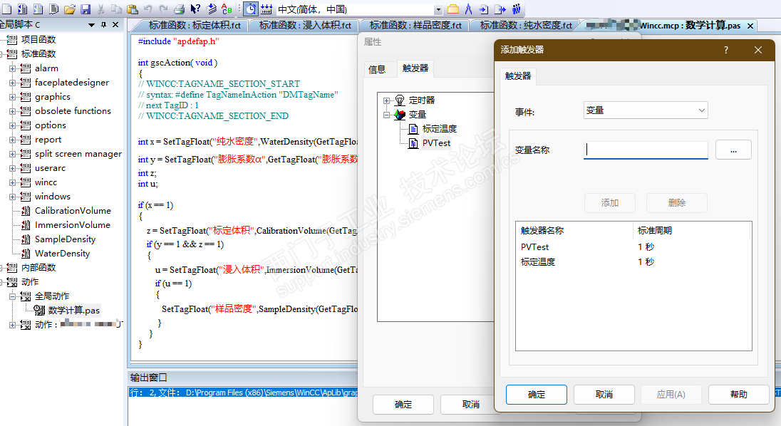
Task: Click the Open folder toolbar icon
Action: click(x=70, y=9)
